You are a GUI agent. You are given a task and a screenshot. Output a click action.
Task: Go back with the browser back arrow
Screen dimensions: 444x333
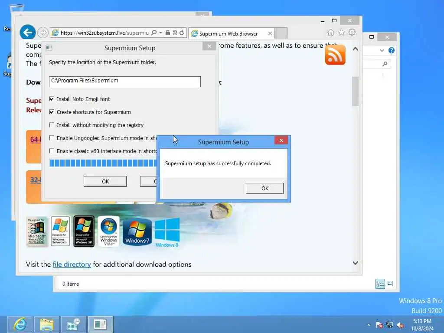click(x=27, y=33)
